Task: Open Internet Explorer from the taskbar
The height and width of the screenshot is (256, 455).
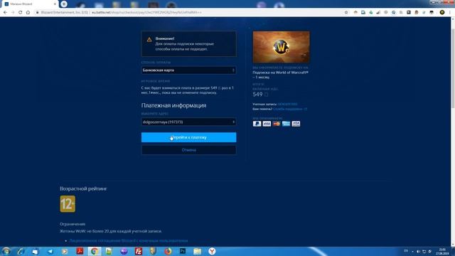Action: pos(21,251)
